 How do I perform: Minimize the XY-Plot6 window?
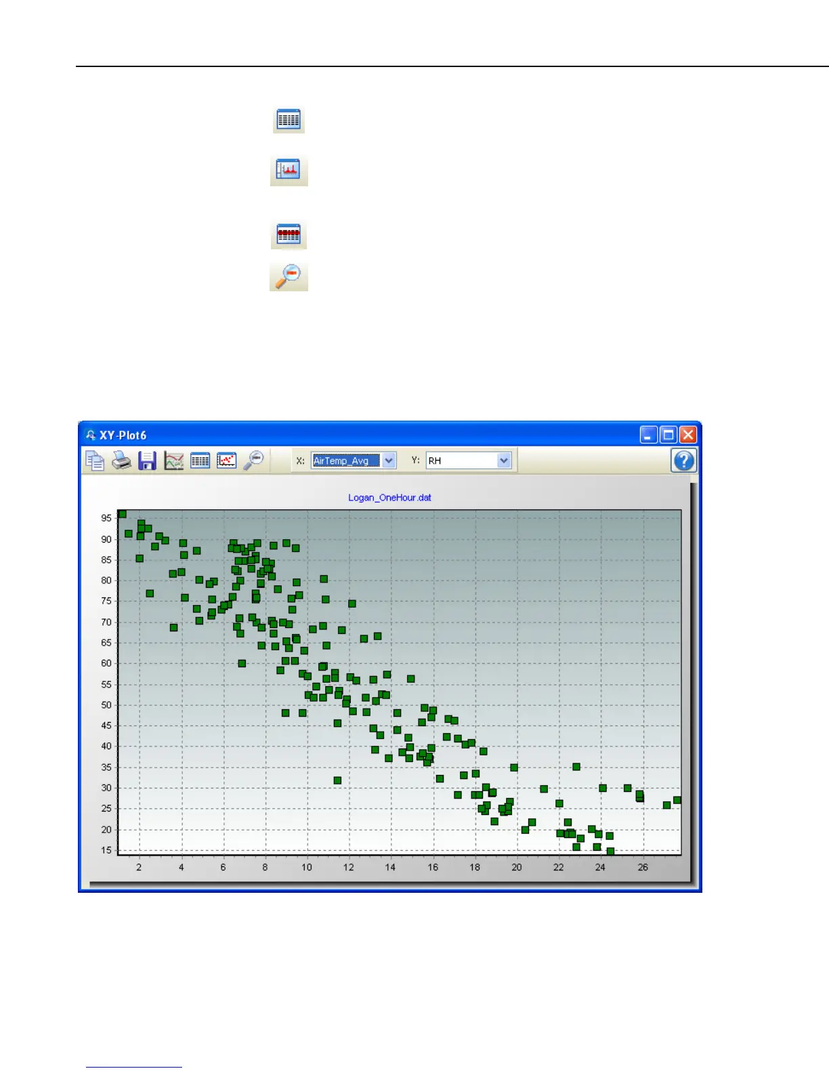[649, 435]
